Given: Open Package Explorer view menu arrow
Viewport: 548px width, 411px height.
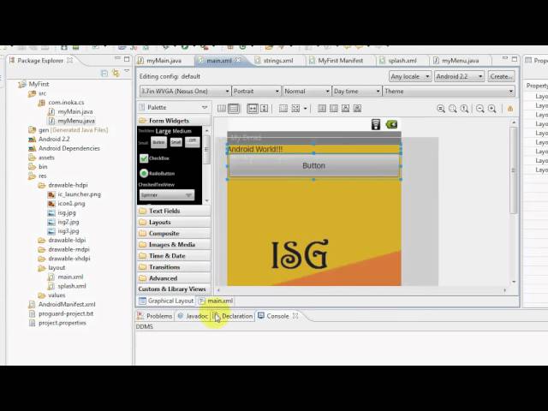Looking at the screenshot, I should (x=127, y=71).
